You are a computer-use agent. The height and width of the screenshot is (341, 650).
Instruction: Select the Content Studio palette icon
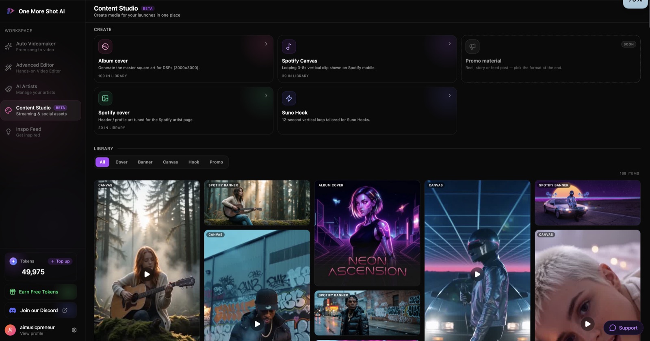tap(9, 111)
